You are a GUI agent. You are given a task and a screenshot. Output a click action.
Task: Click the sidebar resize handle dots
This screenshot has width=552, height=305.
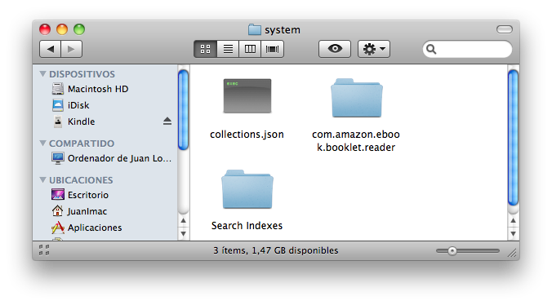[44, 250]
